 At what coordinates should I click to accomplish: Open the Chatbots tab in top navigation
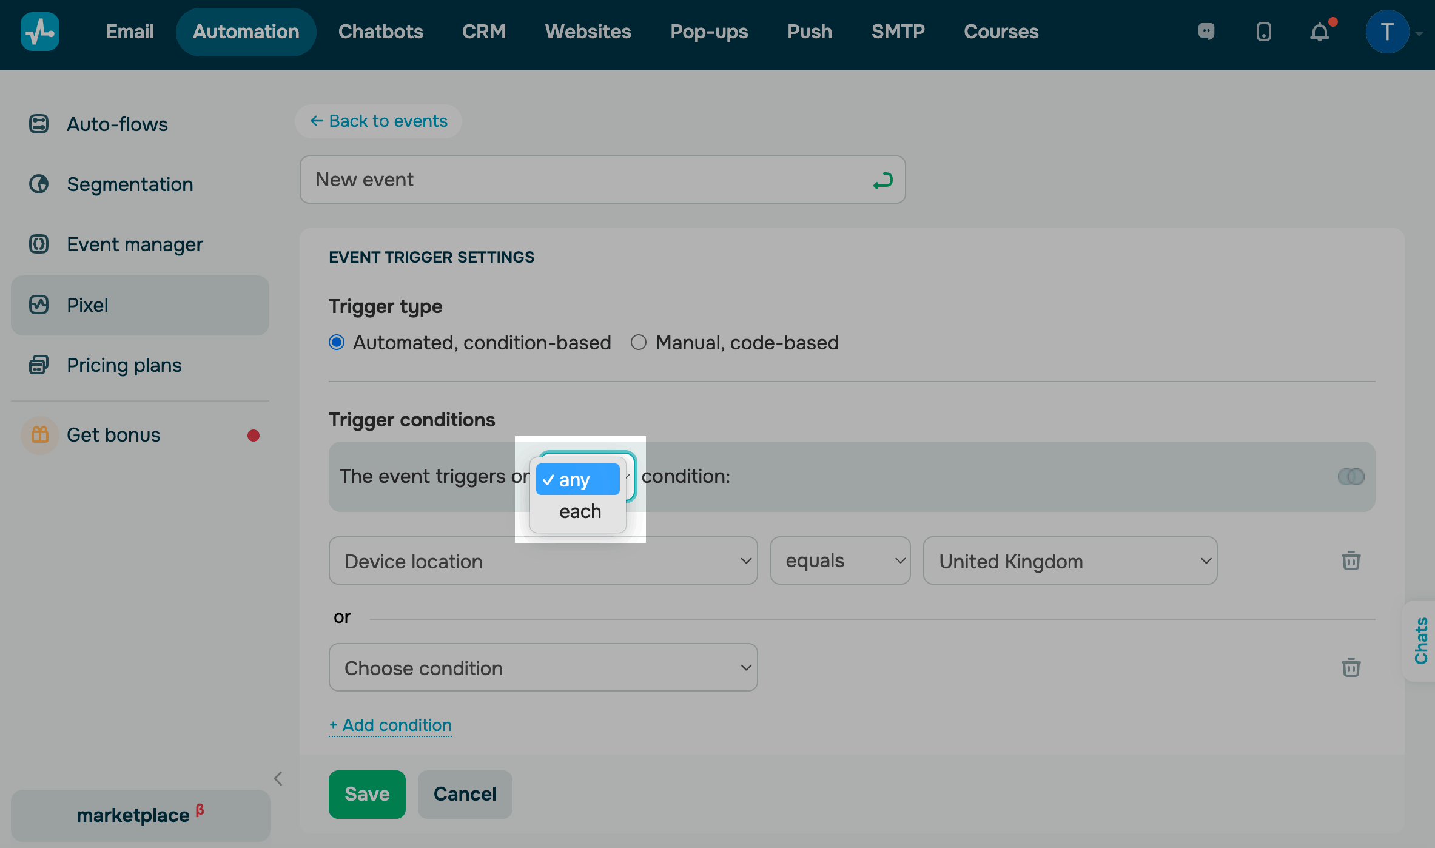[381, 32]
